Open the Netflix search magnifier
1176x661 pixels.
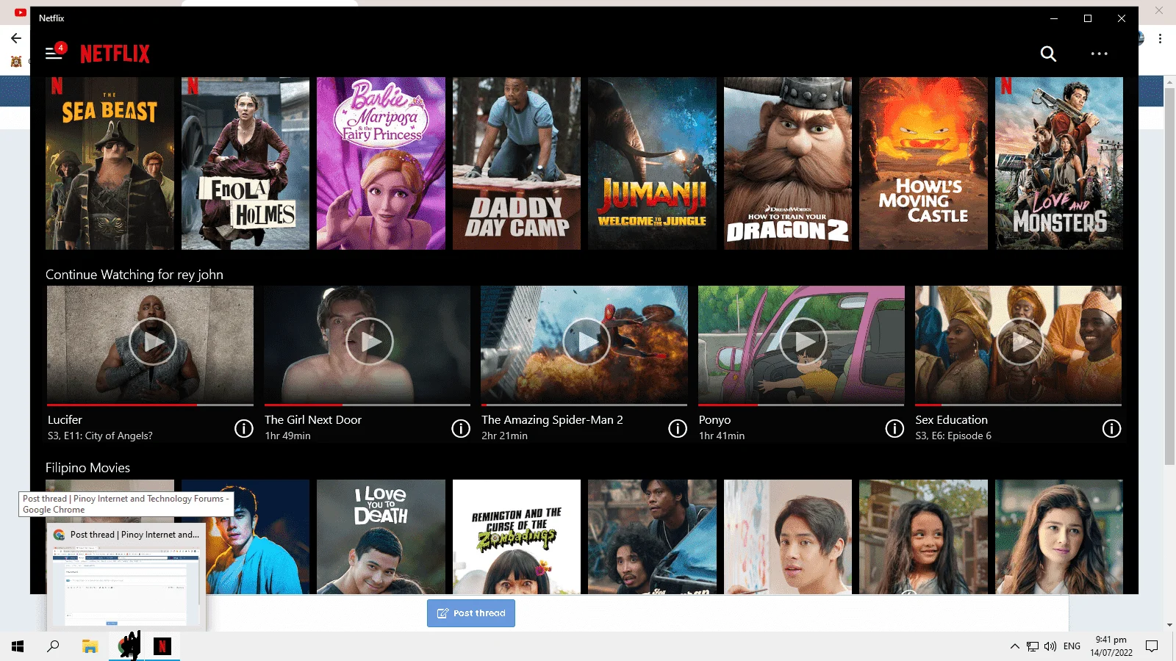pyautogui.click(x=1048, y=54)
